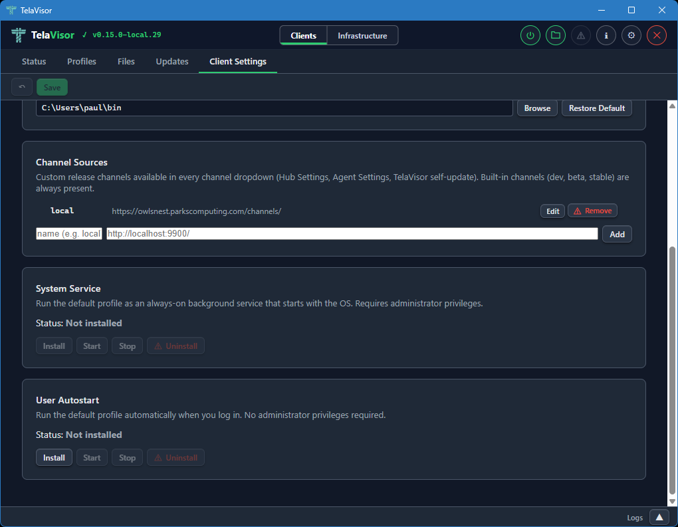Image resolution: width=678 pixels, height=527 pixels.
Task: Click the vertical scrollbar thumb
Action: coord(672,370)
